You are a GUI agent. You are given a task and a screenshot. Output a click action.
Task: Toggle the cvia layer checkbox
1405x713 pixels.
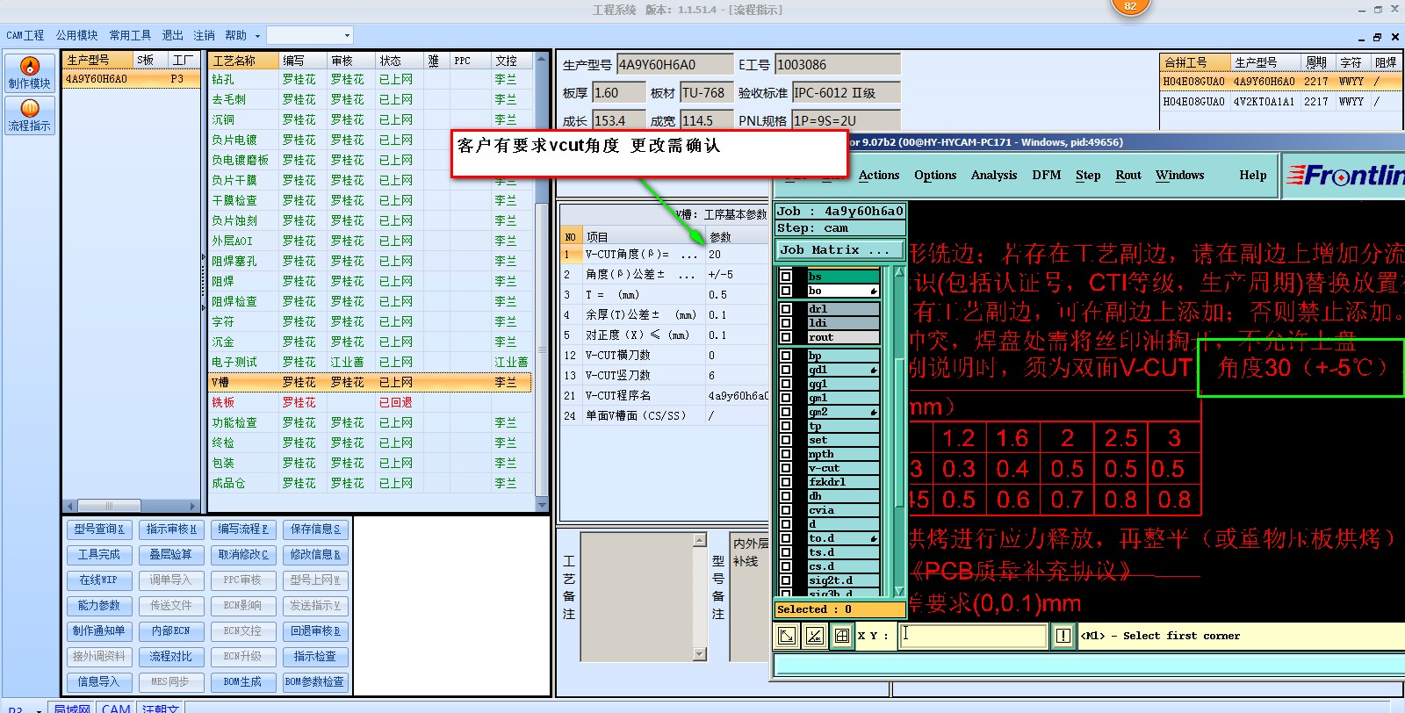pyautogui.click(x=786, y=510)
